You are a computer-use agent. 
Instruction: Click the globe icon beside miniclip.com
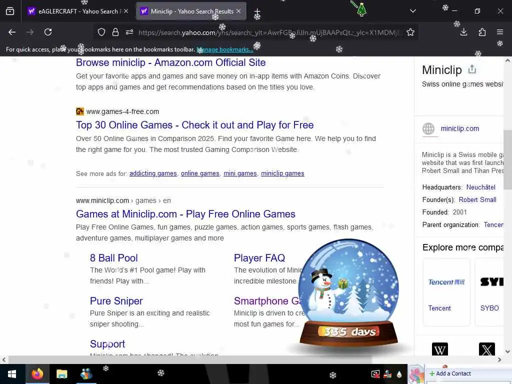(x=428, y=128)
